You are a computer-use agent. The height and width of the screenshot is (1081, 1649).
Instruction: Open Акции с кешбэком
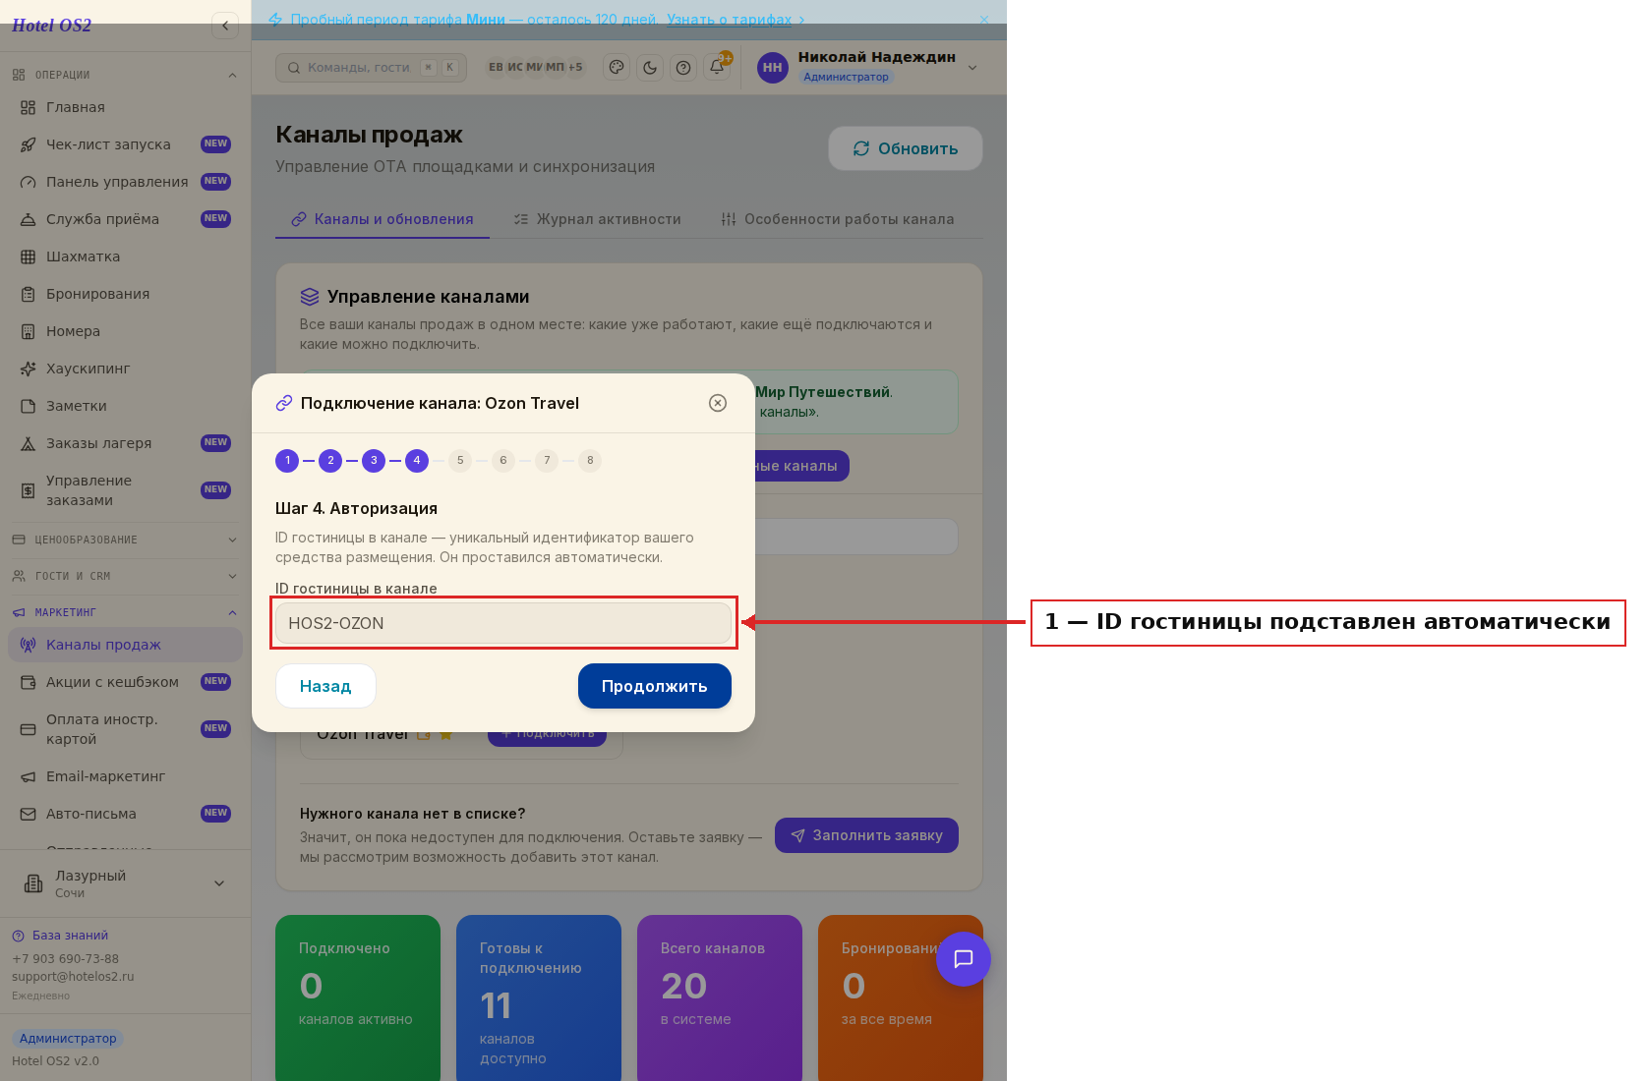click(x=125, y=682)
